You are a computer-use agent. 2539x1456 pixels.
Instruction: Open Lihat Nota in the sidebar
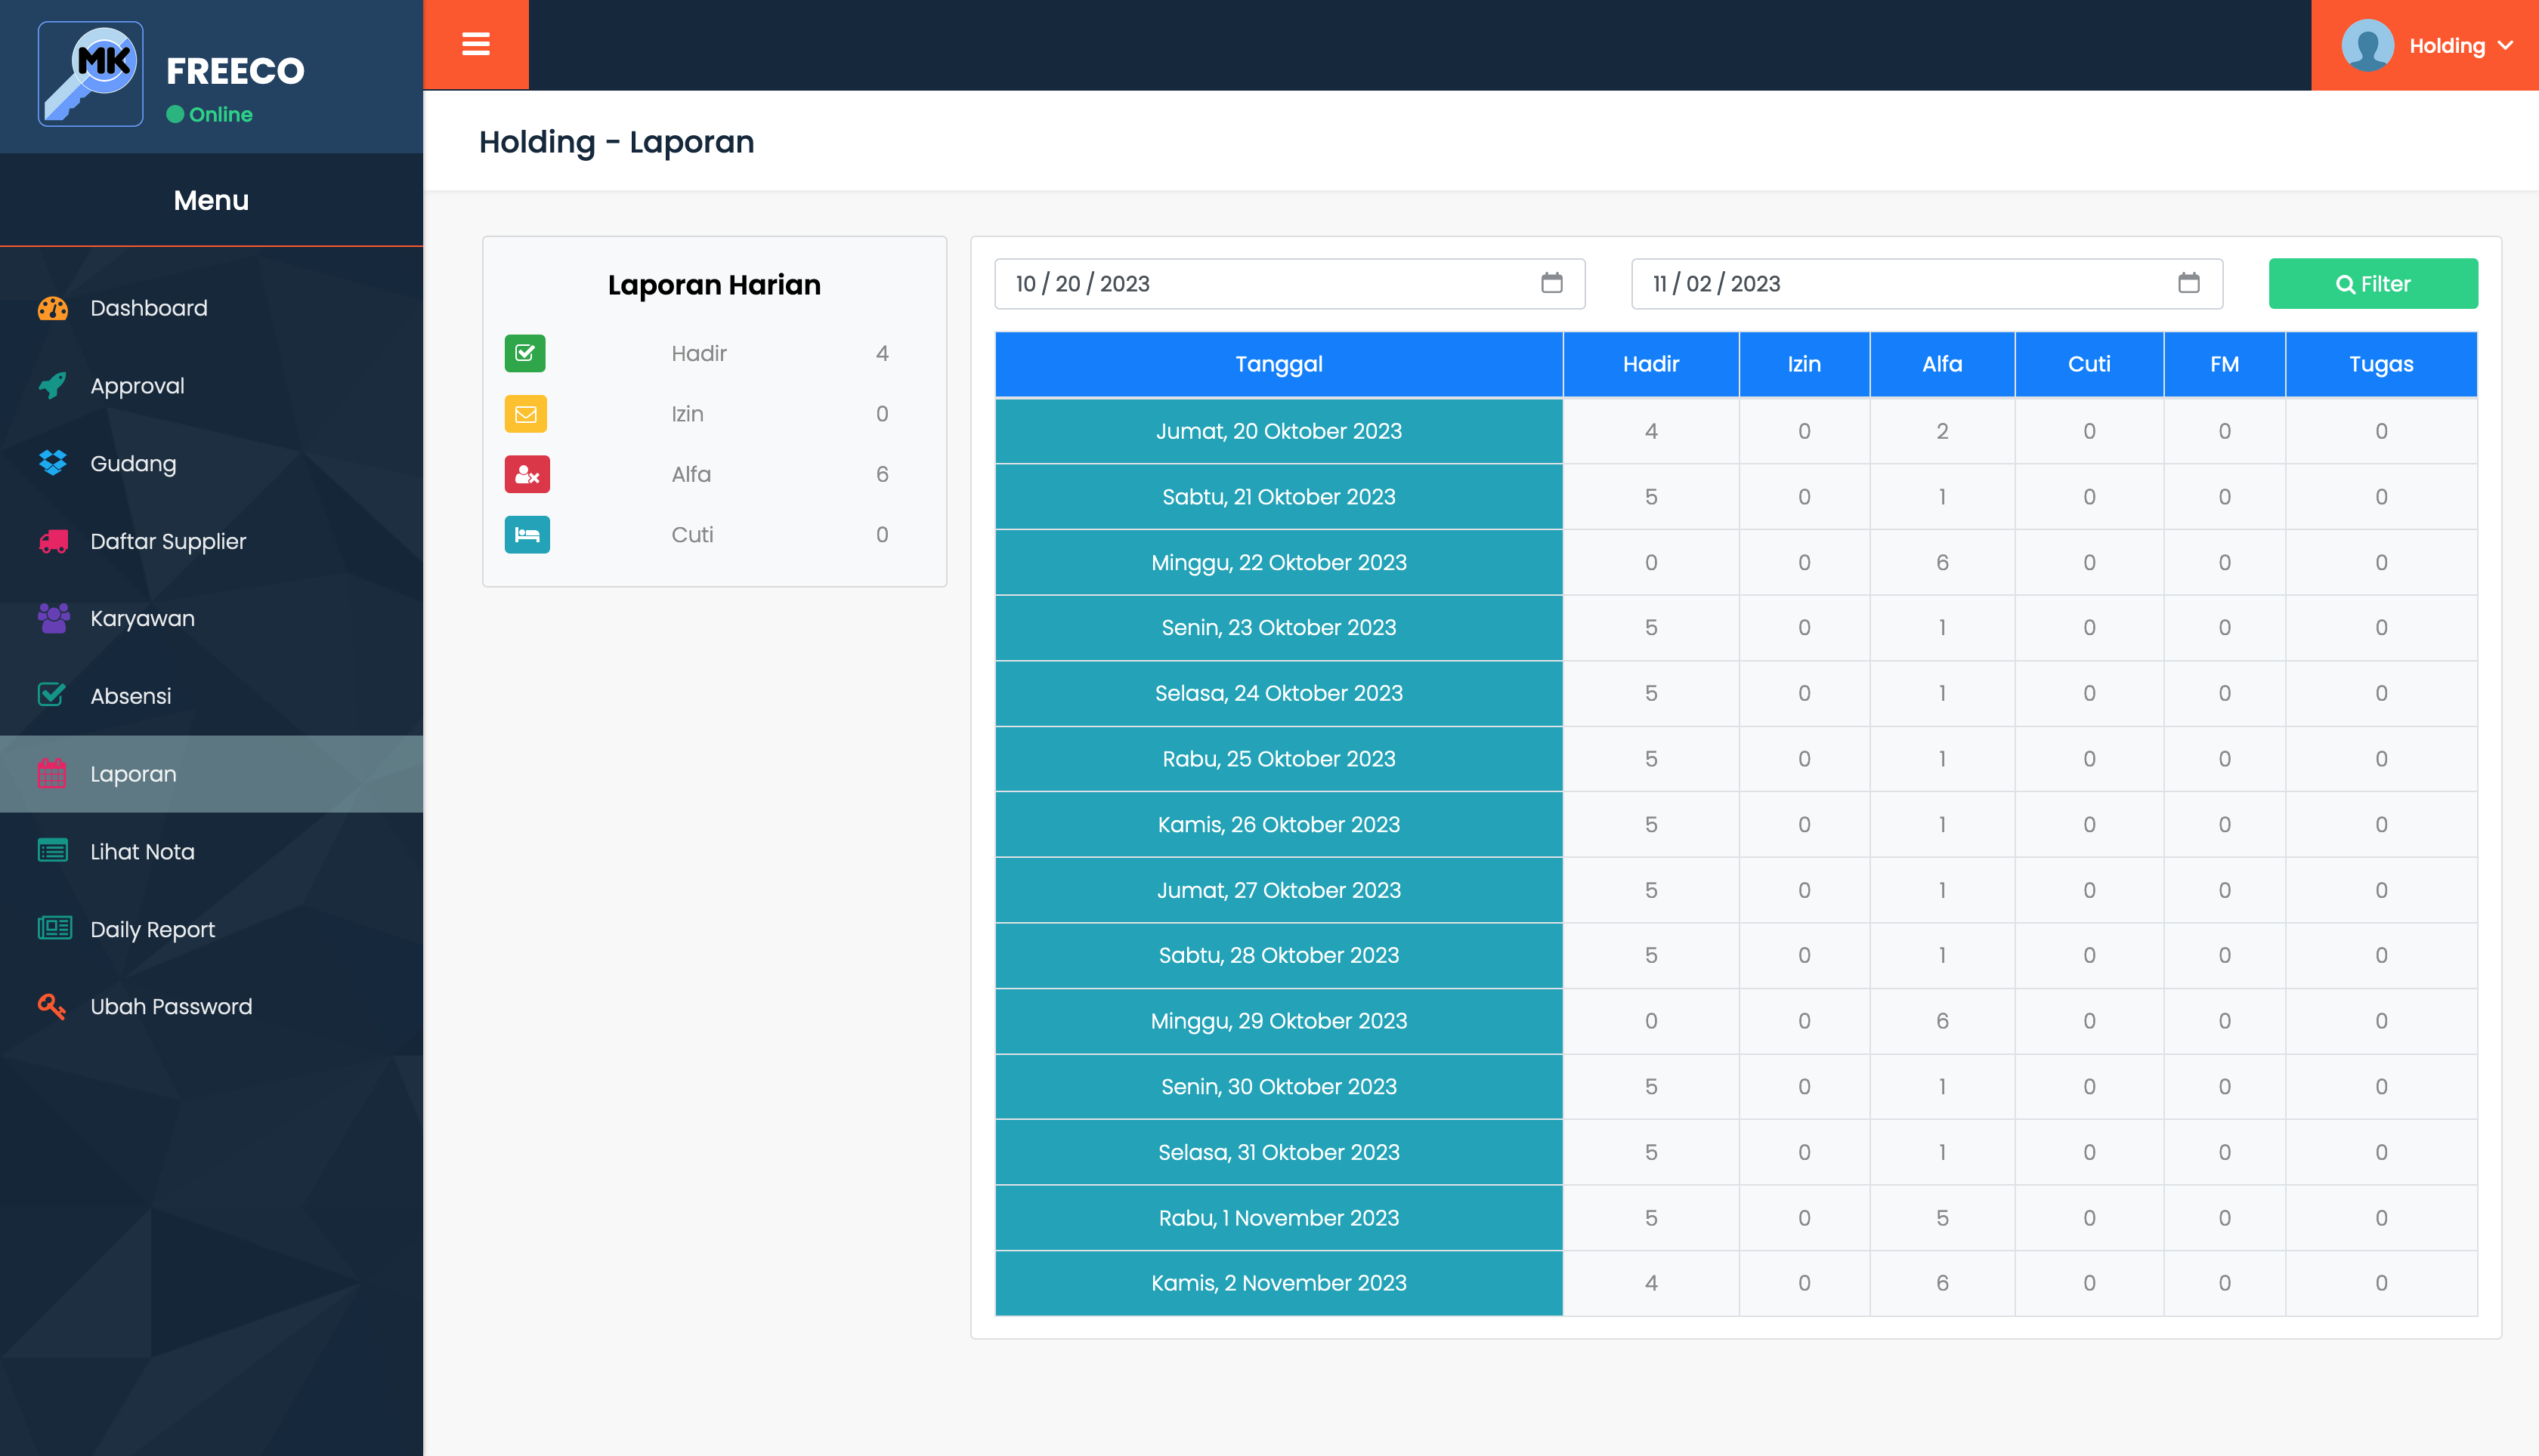(211, 851)
